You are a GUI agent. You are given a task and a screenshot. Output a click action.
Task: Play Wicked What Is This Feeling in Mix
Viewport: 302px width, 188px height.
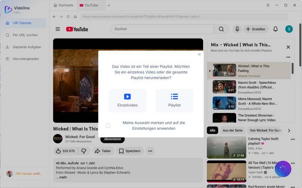pyautogui.click(x=249, y=71)
